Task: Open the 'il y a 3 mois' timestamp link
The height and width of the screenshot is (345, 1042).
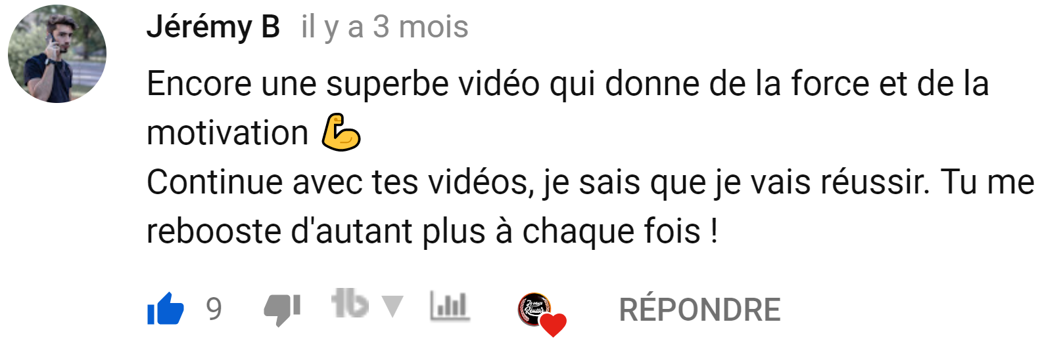Action: pyautogui.click(x=385, y=28)
